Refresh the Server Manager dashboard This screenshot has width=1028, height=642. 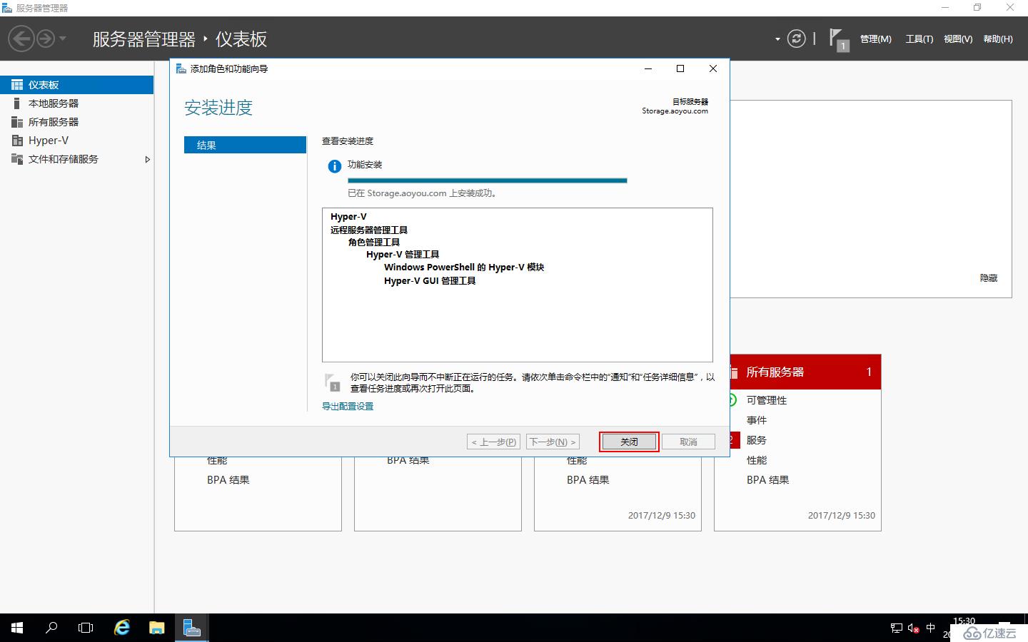tap(796, 39)
